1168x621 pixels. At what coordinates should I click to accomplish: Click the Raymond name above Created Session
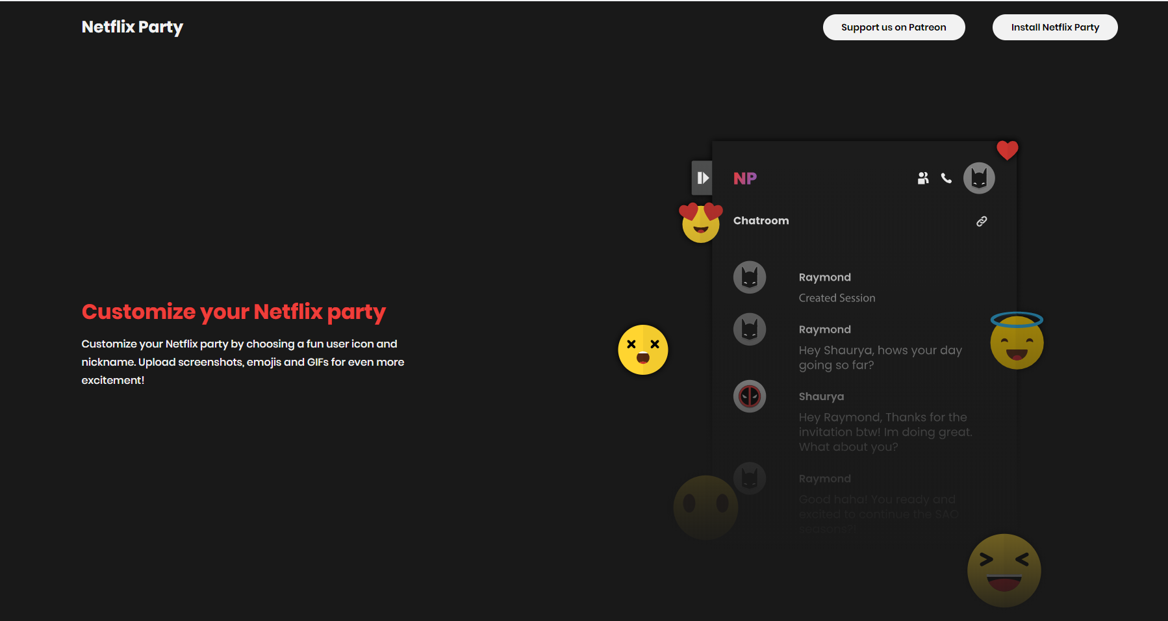[x=825, y=277]
